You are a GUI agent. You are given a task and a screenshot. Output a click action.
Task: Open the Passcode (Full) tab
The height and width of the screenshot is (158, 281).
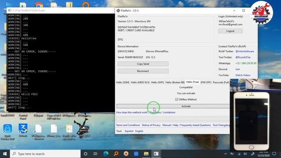point(221,82)
